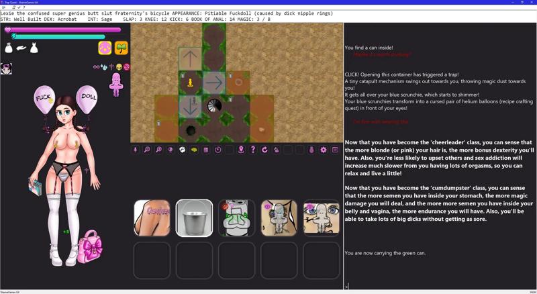This screenshot has height=294, width=537.
Task: Click the microphone icon in the map toolbar
Action: click(136, 150)
